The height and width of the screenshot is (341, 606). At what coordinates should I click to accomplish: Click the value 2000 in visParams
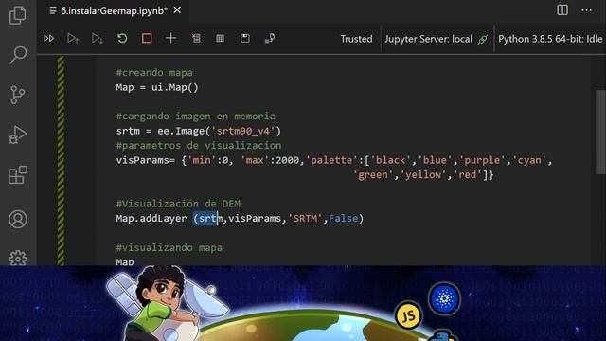(x=287, y=160)
